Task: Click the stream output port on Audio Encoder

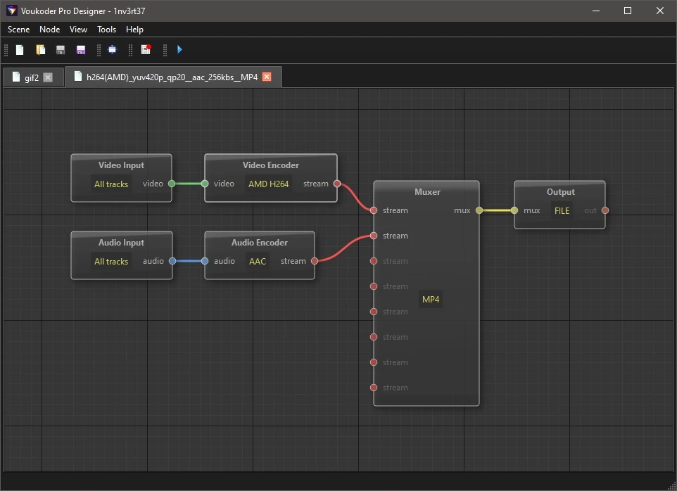Action: tap(315, 261)
